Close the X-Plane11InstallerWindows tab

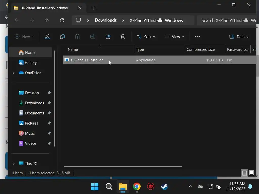coord(80,8)
